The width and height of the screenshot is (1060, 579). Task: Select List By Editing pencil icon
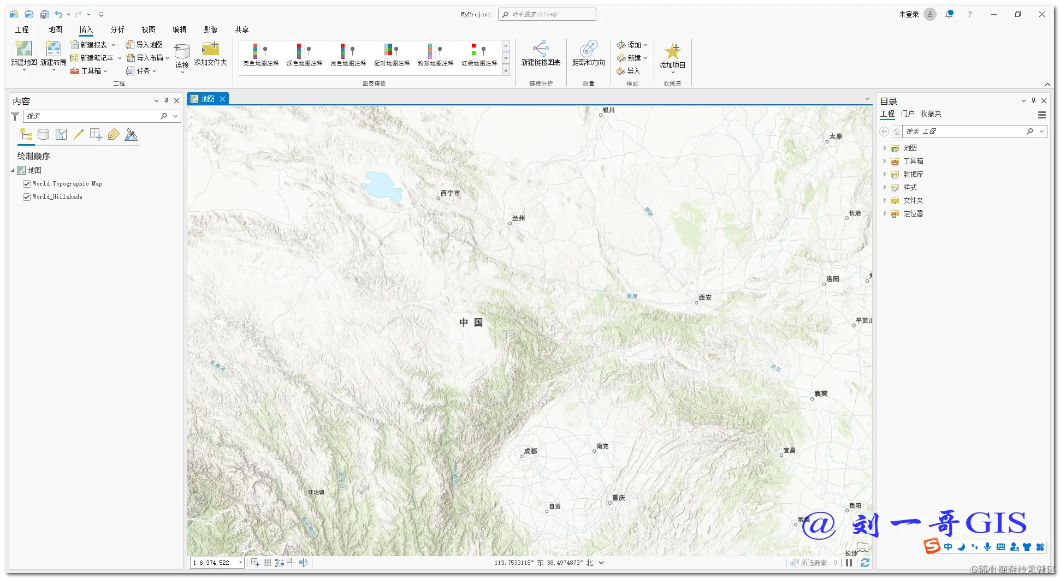[x=79, y=134]
